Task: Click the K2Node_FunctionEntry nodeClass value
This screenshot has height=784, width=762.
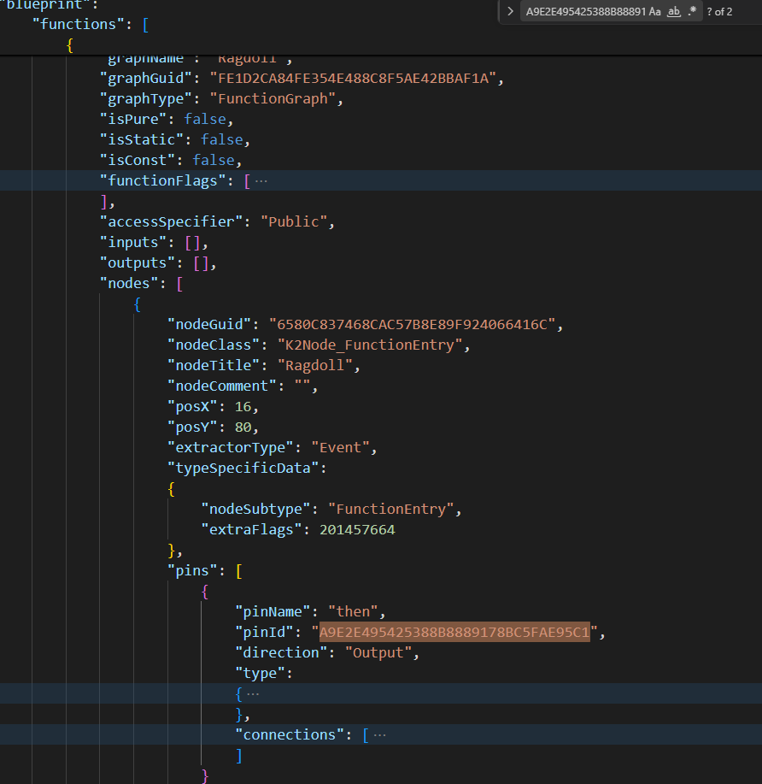Action: tap(373, 345)
